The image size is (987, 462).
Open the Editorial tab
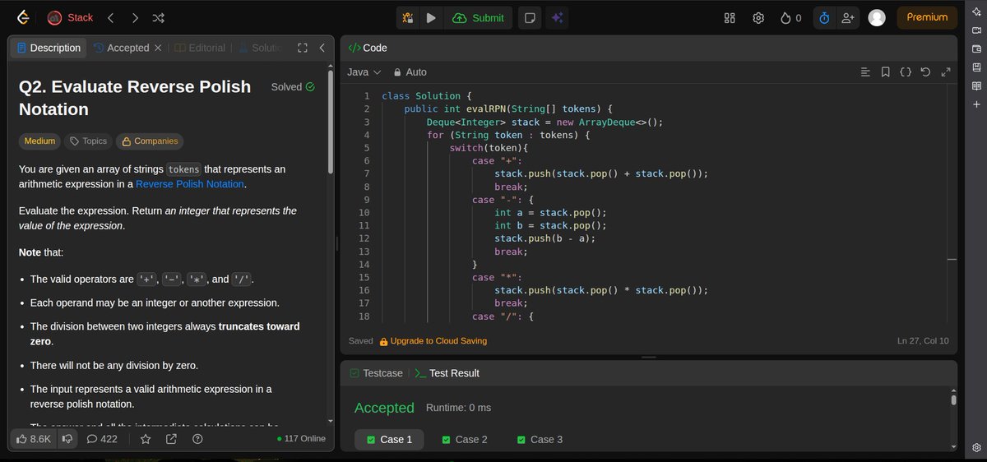(x=200, y=48)
